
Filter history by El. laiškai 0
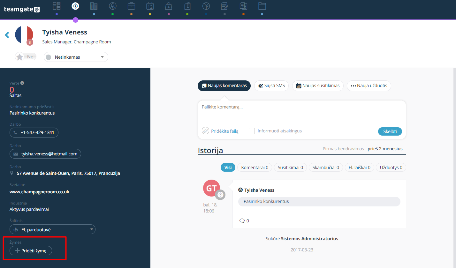359,167
